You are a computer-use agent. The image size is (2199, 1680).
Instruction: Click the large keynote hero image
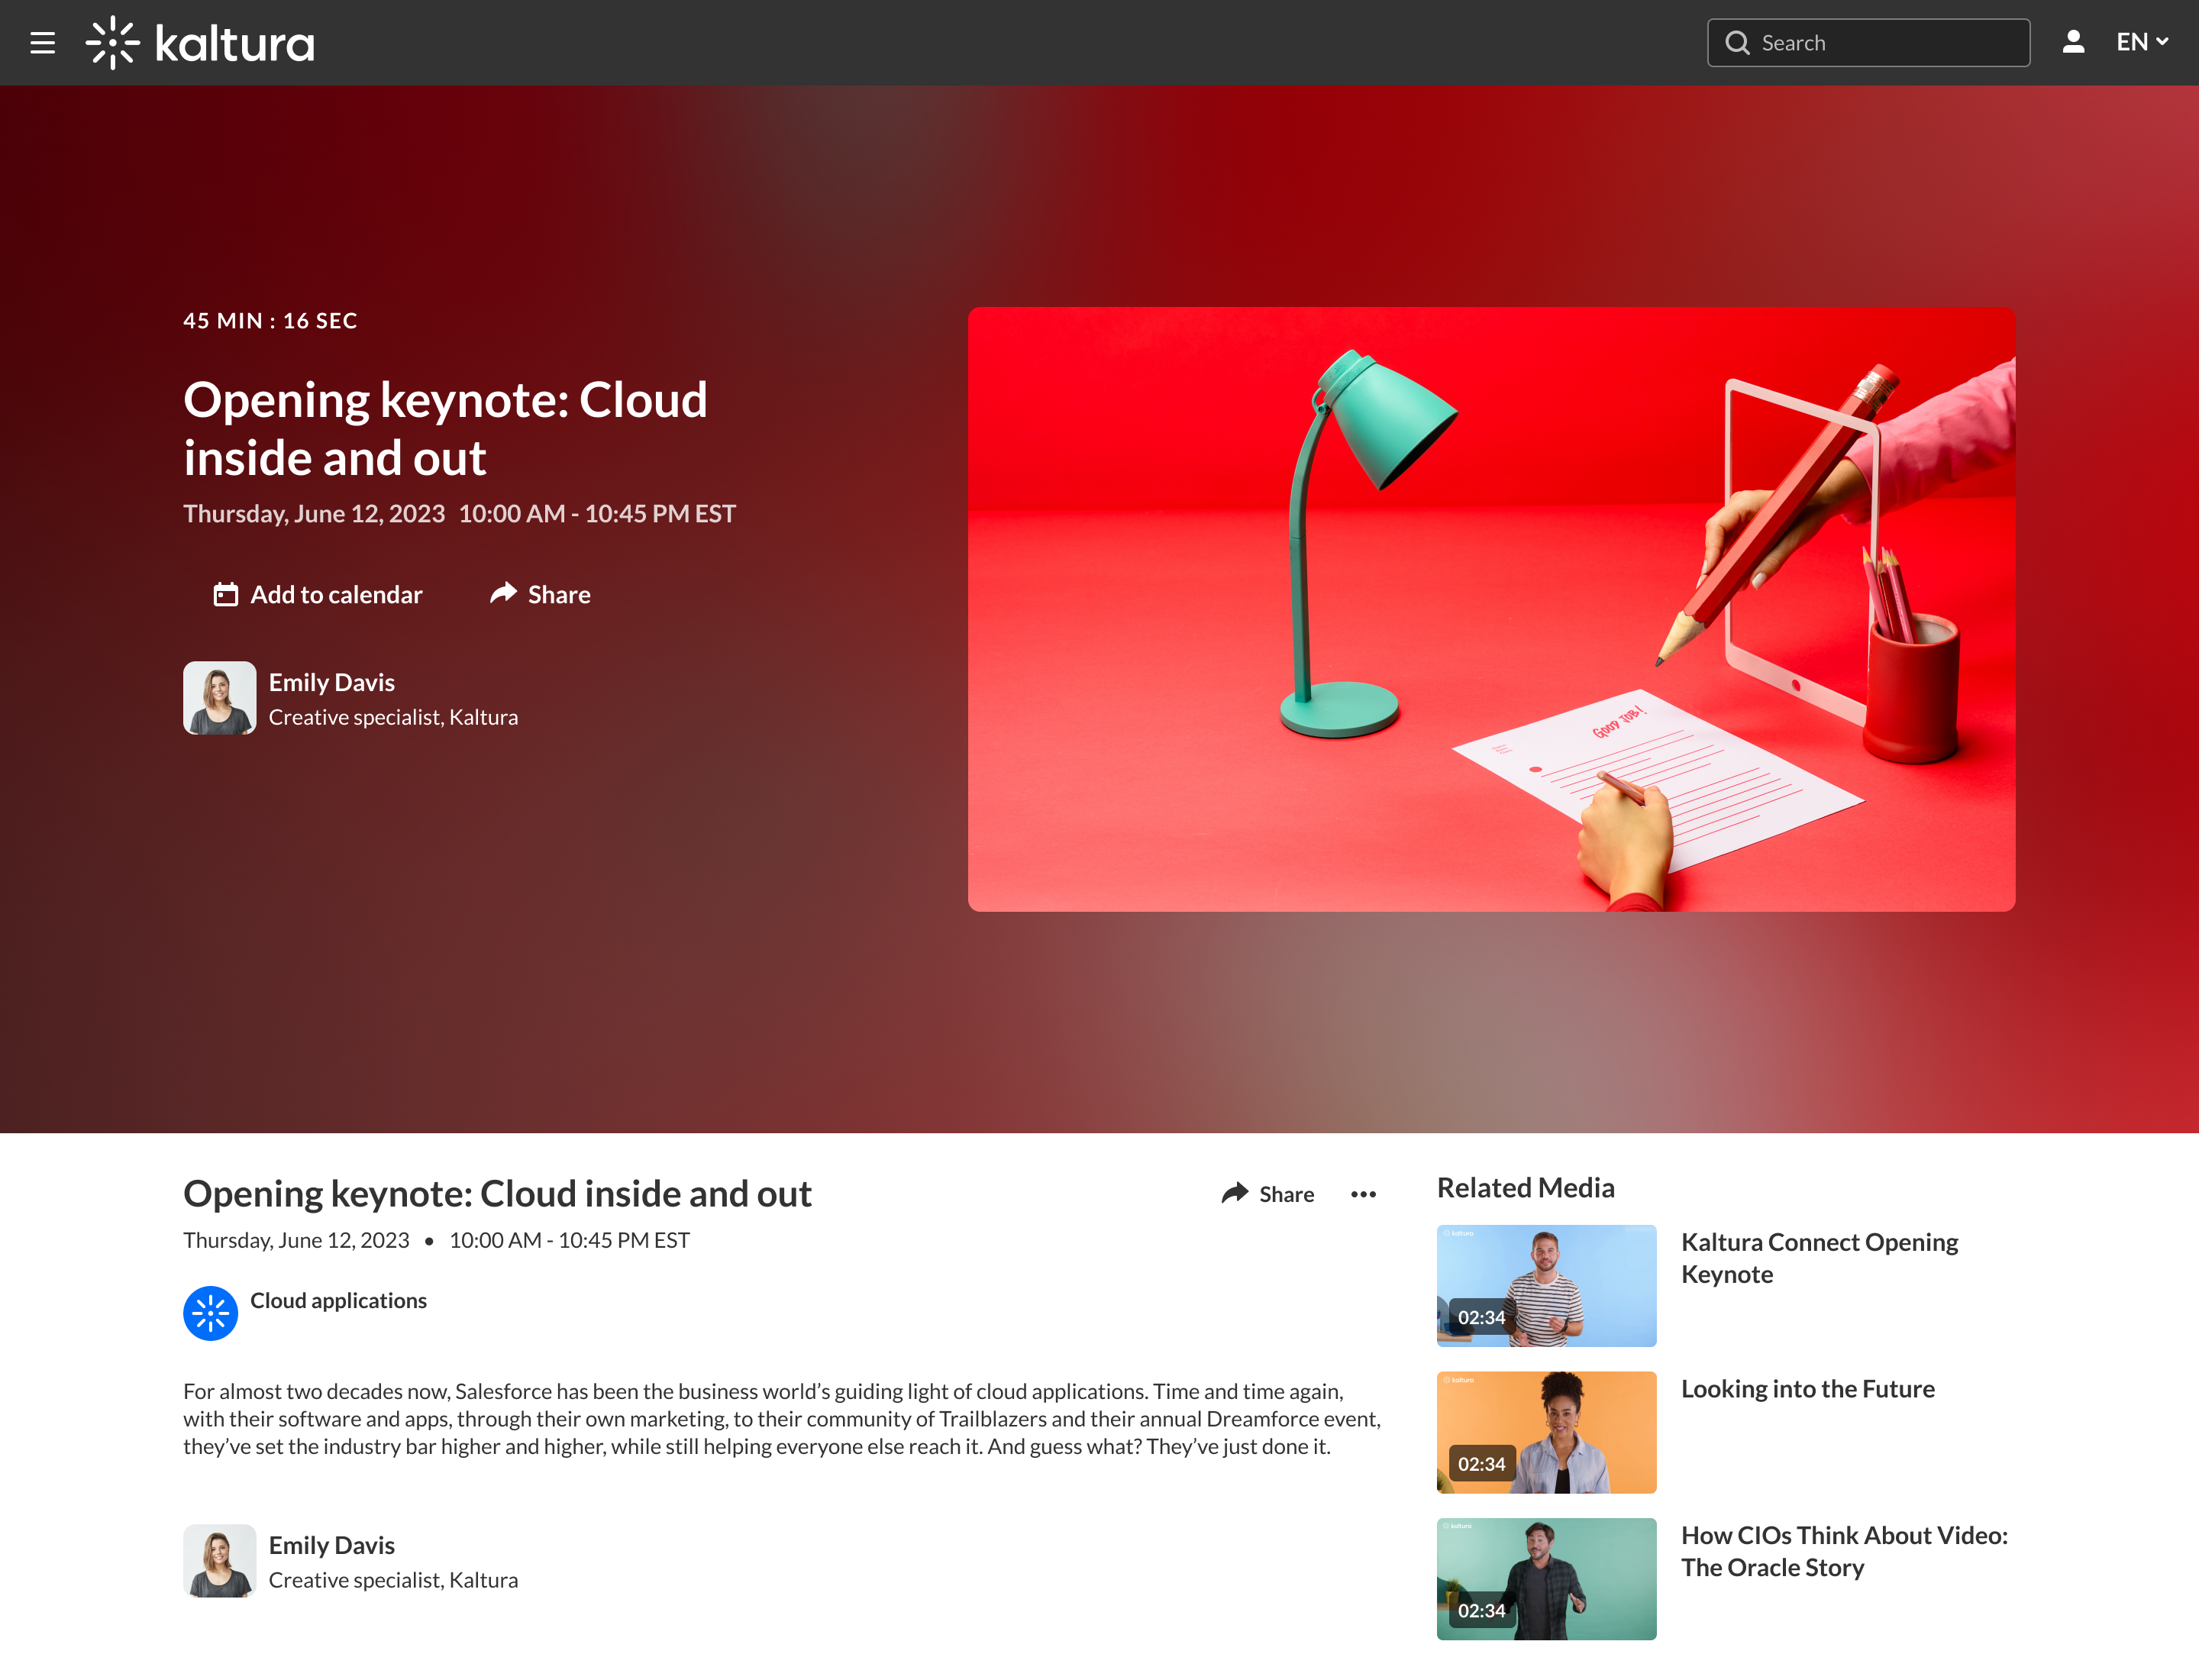pos(1491,609)
